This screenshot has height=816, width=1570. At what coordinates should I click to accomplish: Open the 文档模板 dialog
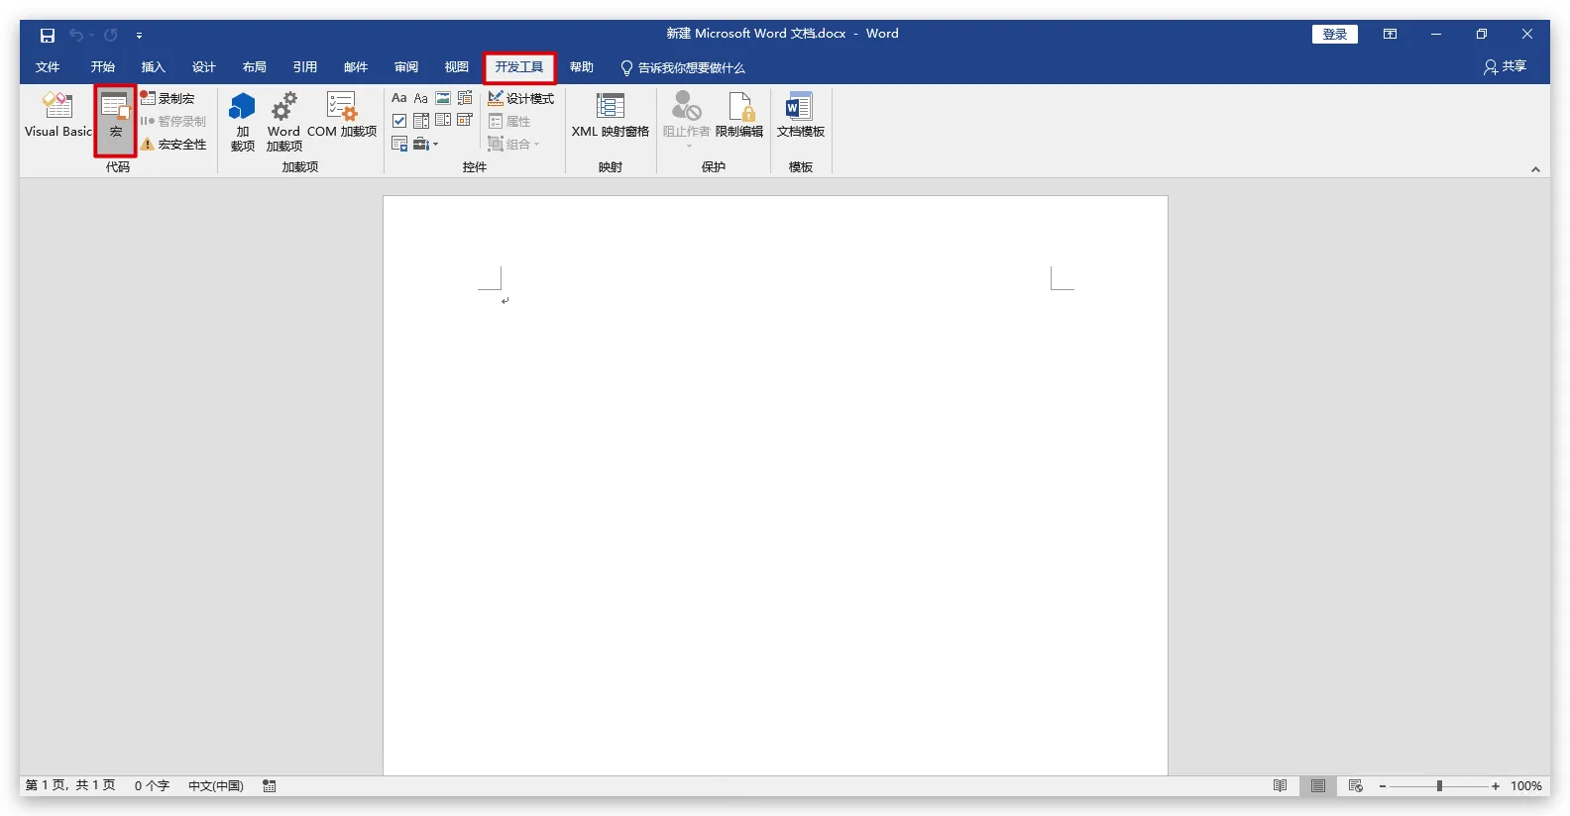point(800,115)
